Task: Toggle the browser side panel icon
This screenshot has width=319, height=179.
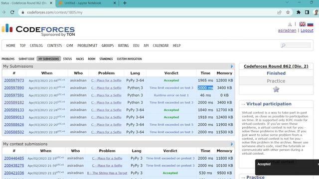Action: pyautogui.click(x=307, y=12)
